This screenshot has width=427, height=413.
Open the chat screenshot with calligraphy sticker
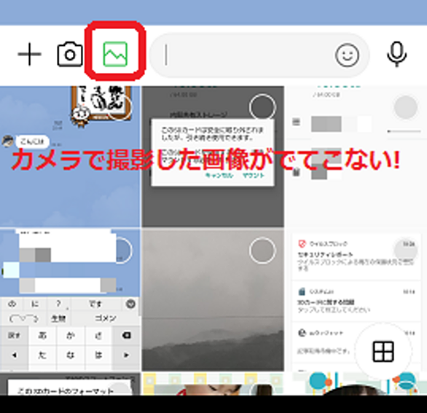70,157
